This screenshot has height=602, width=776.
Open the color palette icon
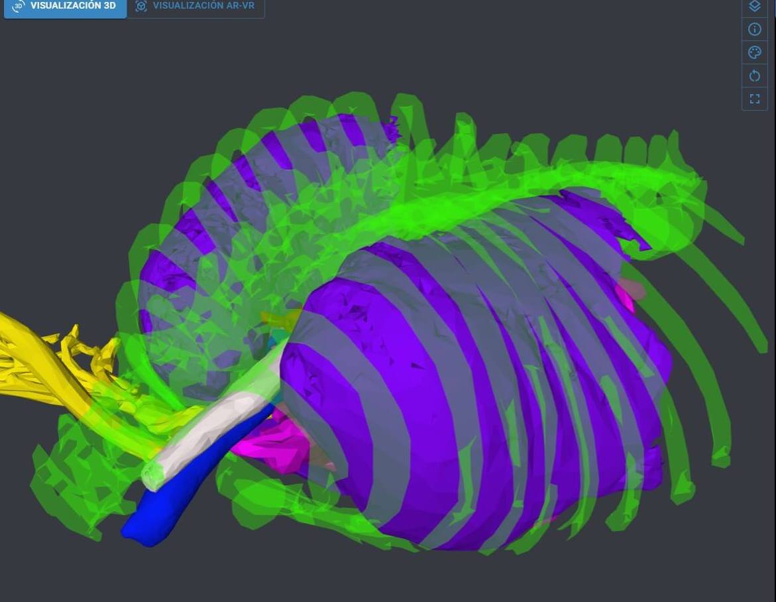point(754,52)
